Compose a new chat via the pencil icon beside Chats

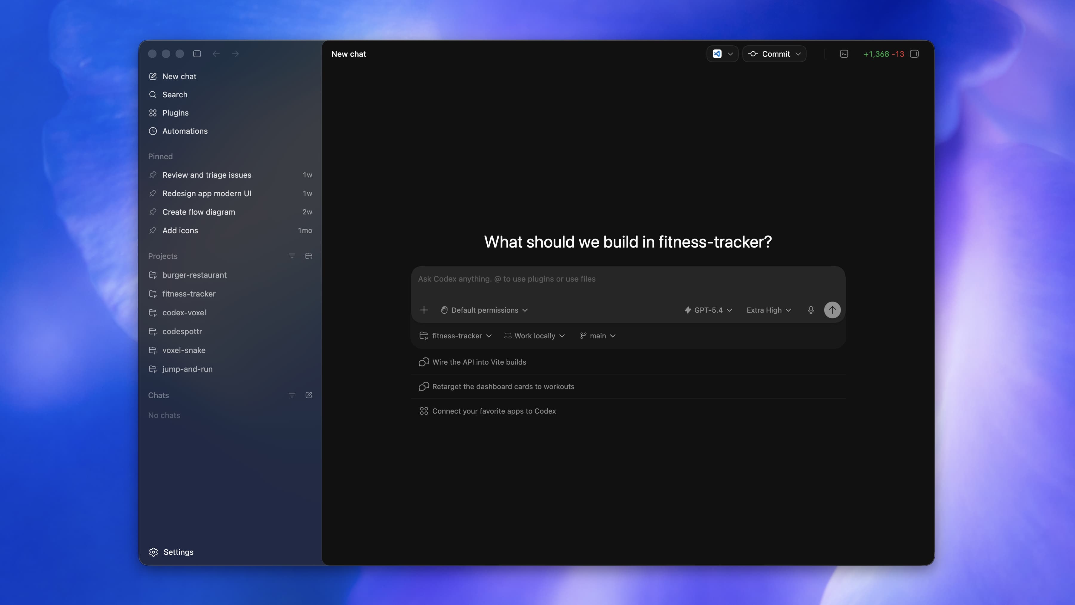(x=309, y=395)
